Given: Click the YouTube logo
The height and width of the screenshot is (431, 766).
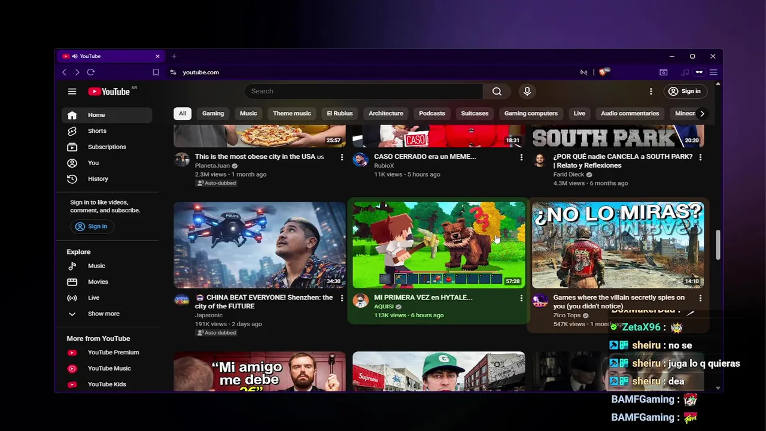Looking at the screenshot, I should (109, 92).
